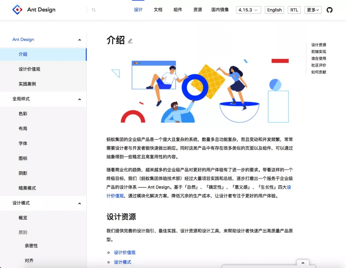Click the edit pencil icon beside 介绍

130,41
